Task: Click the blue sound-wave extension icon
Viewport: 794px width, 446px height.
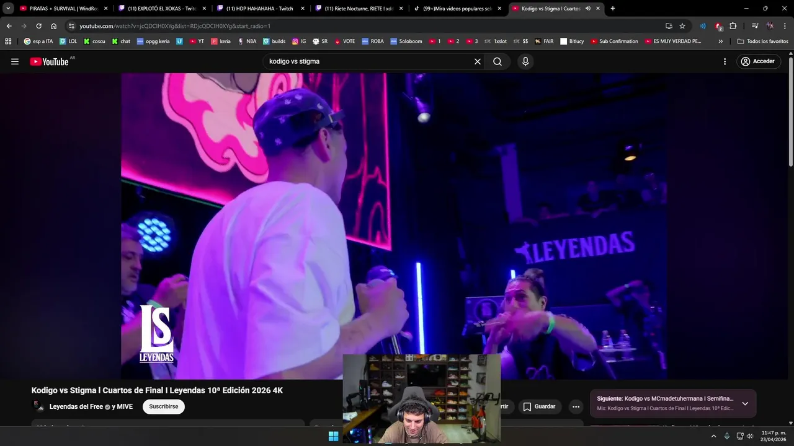Action: [x=703, y=26]
